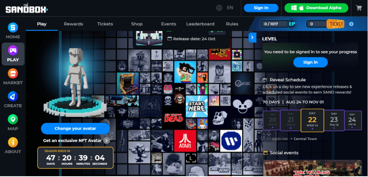The width and height of the screenshot is (368, 177).
Task: Open the red 09 tile
Action: coord(168,89)
